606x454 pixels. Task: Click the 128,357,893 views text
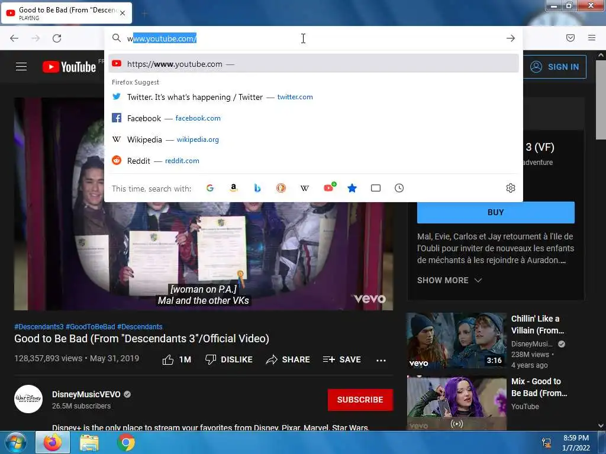click(49, 358)
